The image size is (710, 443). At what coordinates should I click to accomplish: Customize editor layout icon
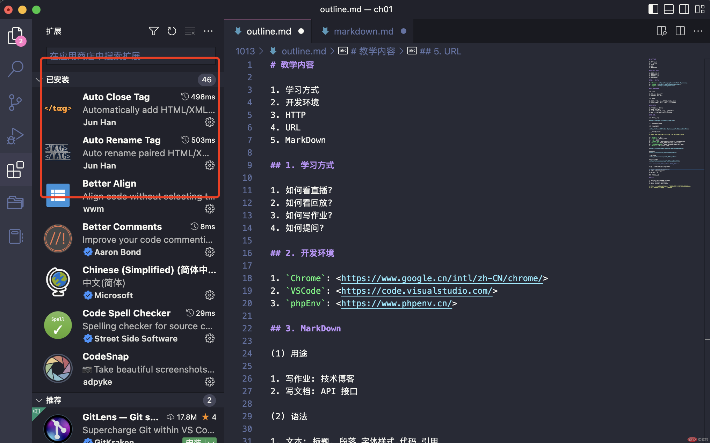700,9
